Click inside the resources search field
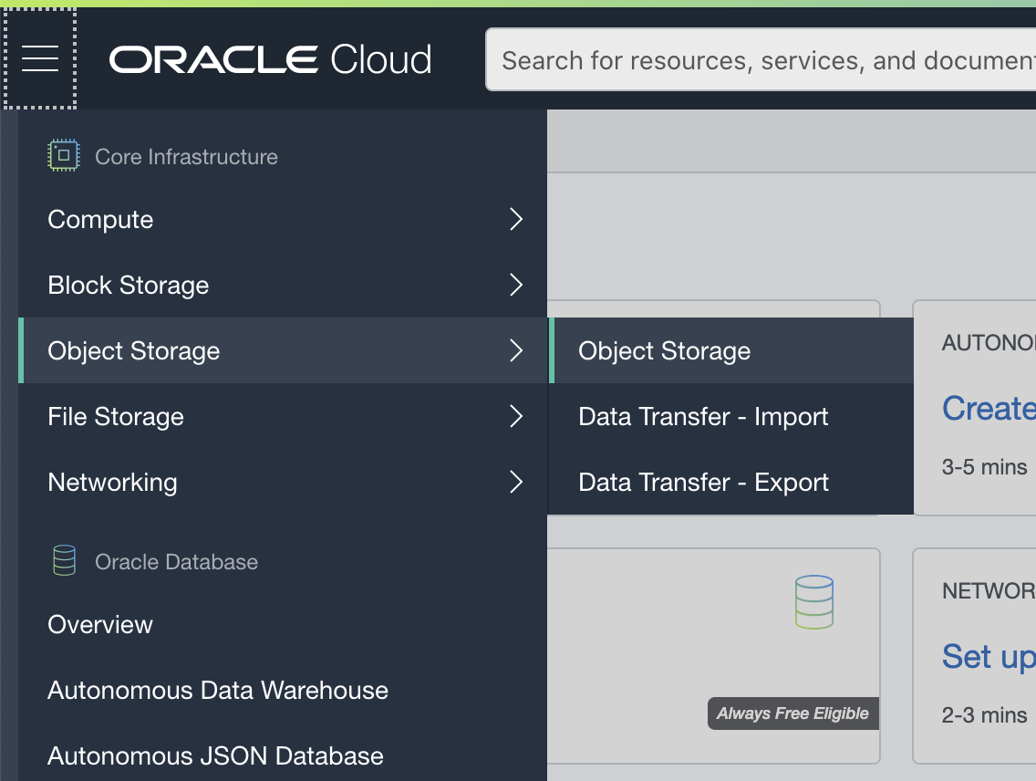This screenshot has width=1036, height=781. [757, 59]
